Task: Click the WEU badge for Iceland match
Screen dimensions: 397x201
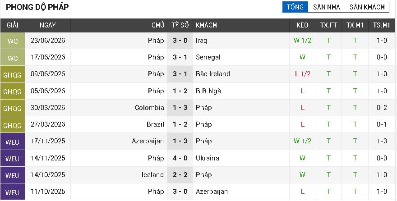Action: pyautogui.click(x=13, y=175)
